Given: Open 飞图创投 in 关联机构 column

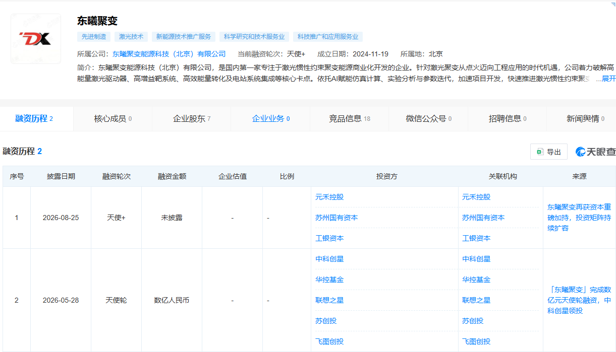Looking at the screenshot, I should tap(476, 341).
